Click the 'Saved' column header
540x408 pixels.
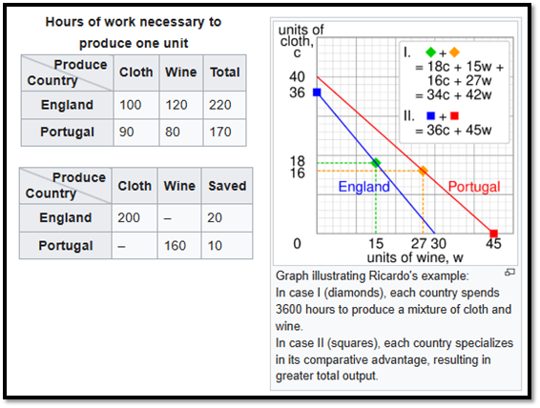pyautogui.click(x=227, y=186)
